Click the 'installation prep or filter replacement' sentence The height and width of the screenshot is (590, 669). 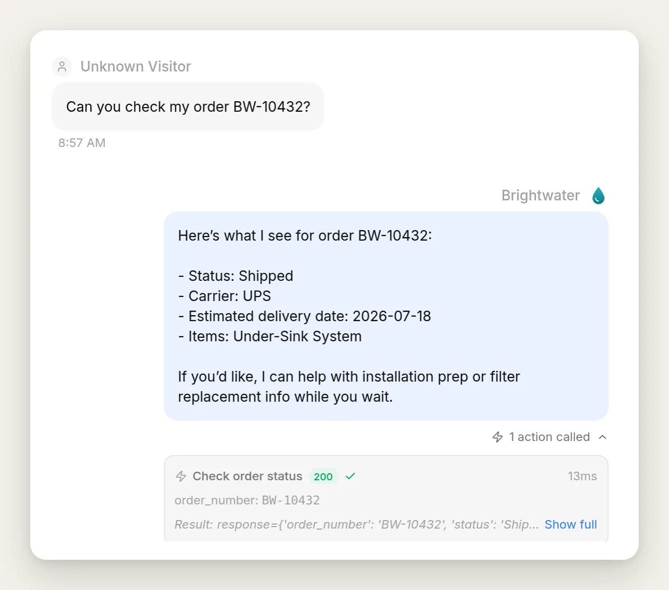click(349, 387)
